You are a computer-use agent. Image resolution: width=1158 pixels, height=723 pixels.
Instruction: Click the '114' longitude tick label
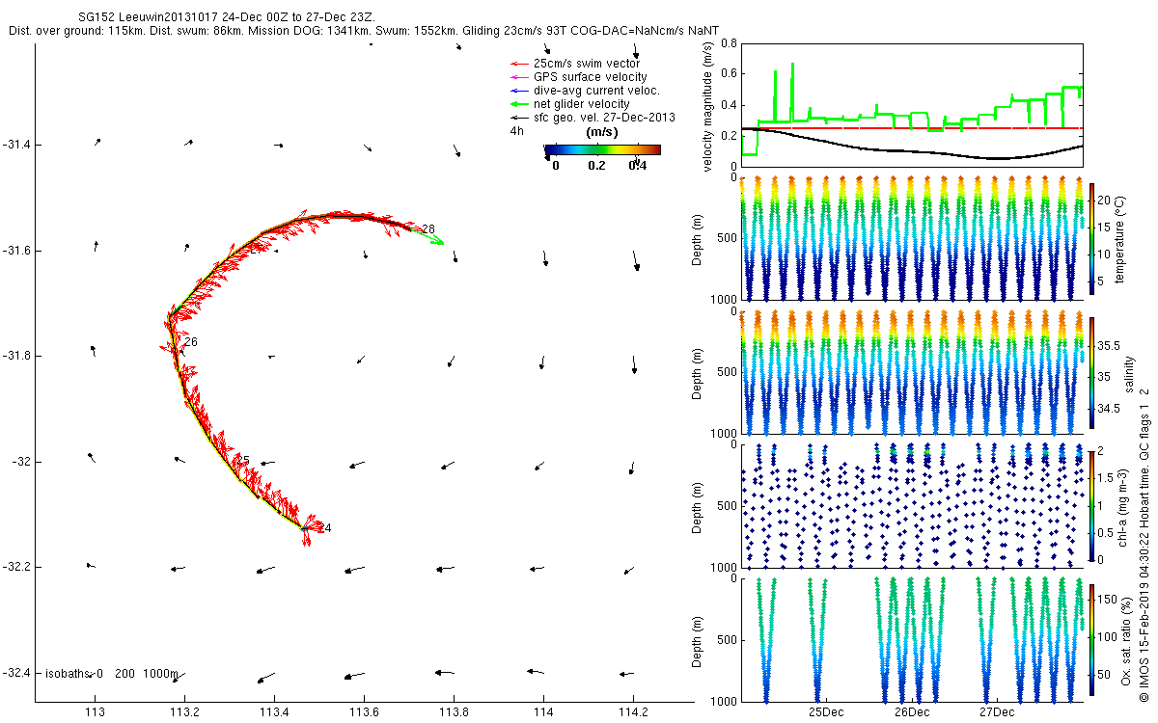point(543,712)
